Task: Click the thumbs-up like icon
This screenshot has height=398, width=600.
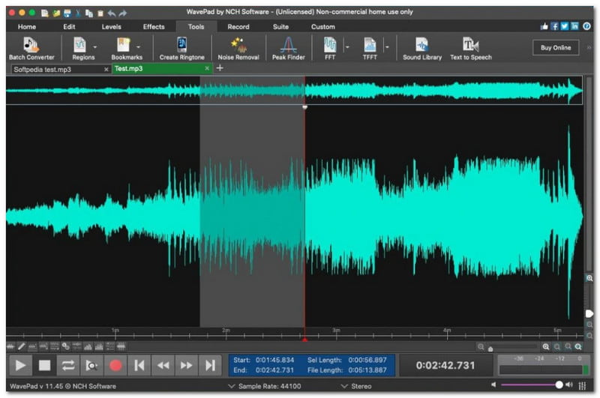Action: point(544,26)
